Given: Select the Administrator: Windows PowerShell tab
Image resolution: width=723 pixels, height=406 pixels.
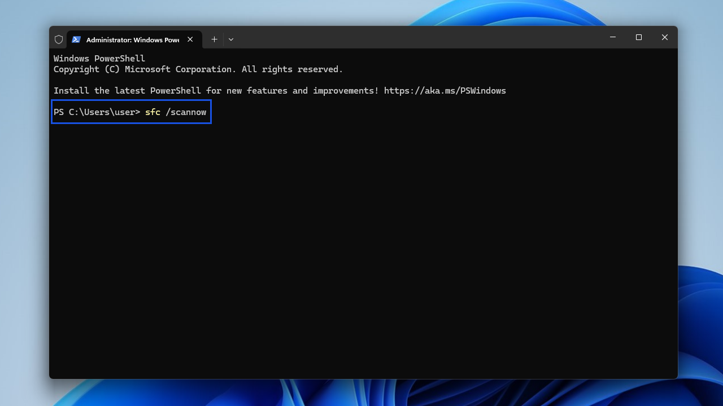Looking at the screenshot, I should 134,39.
